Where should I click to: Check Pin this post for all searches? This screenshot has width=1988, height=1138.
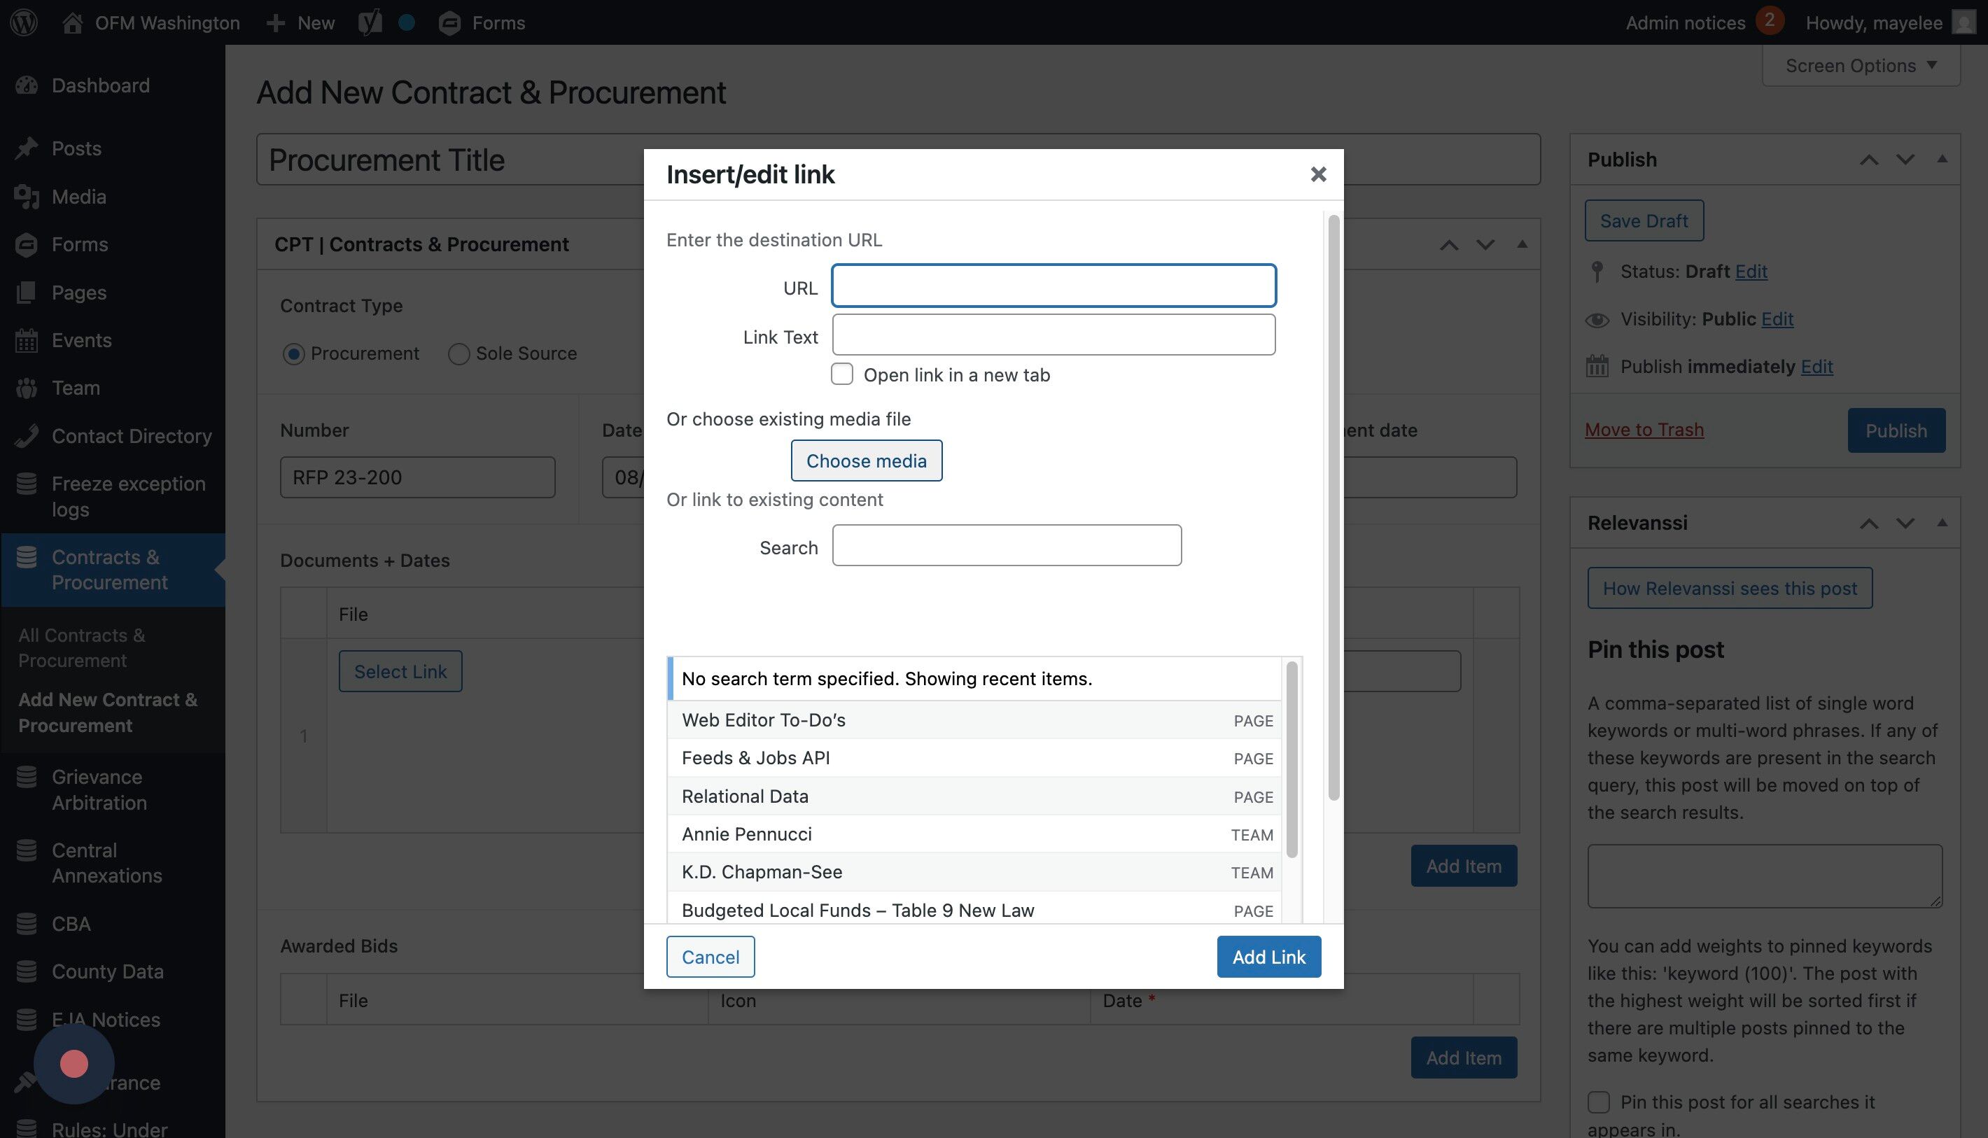1599,1102
